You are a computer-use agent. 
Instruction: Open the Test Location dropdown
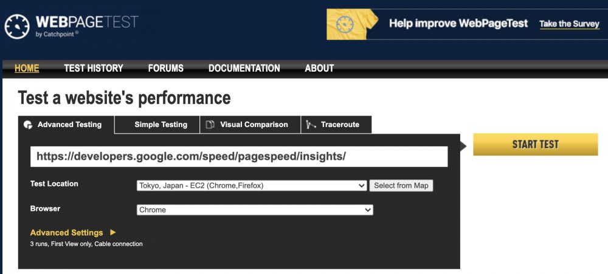pyautogui.click(x=251, y=186)
